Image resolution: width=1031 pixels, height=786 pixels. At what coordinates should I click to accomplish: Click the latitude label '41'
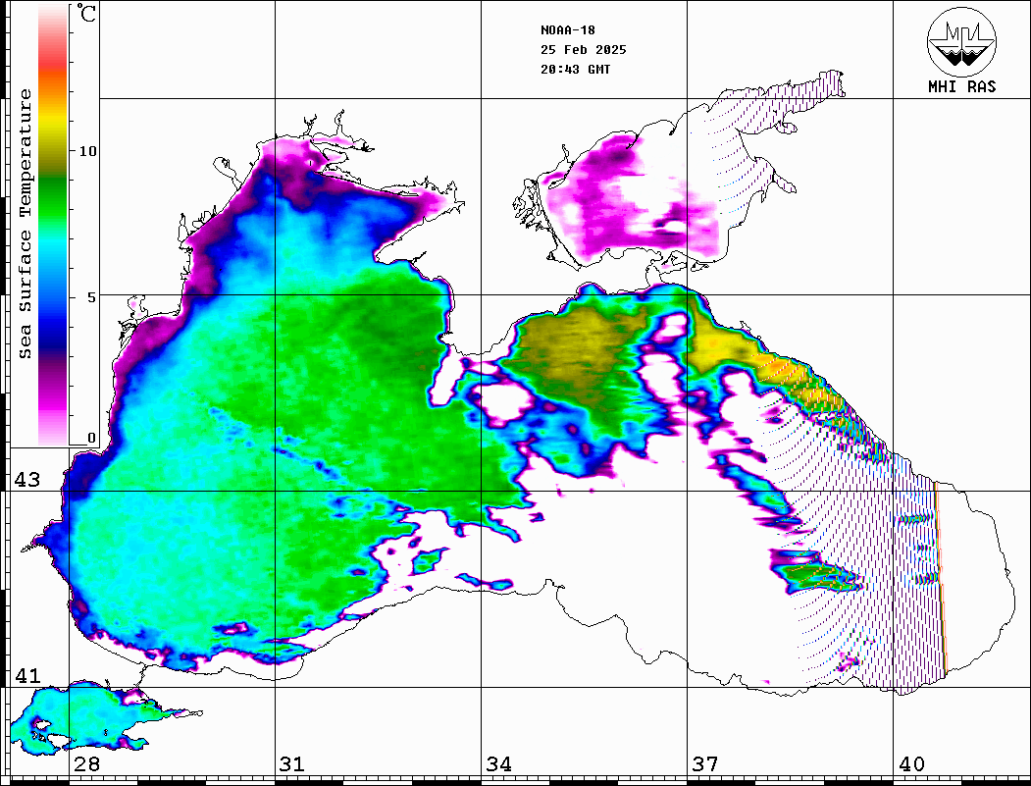[x=27, y=676]
